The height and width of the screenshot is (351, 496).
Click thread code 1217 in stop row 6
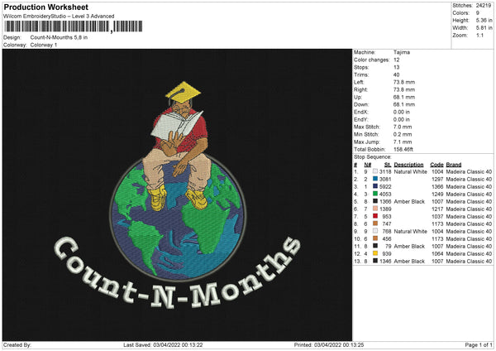[x=437, y=209]
